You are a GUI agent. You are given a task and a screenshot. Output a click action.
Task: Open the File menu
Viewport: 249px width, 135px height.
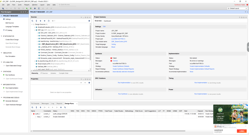tap(3, 5)
